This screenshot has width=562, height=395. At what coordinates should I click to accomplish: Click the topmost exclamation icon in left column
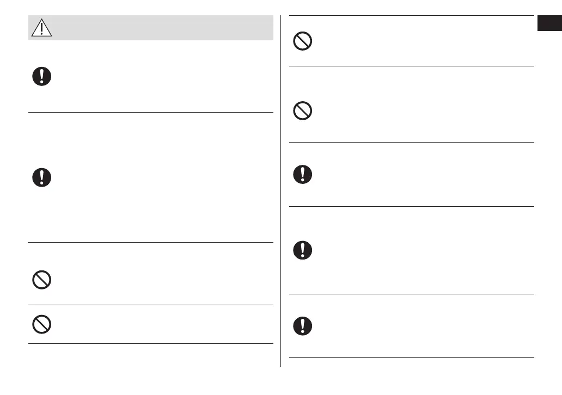(41, 76)
